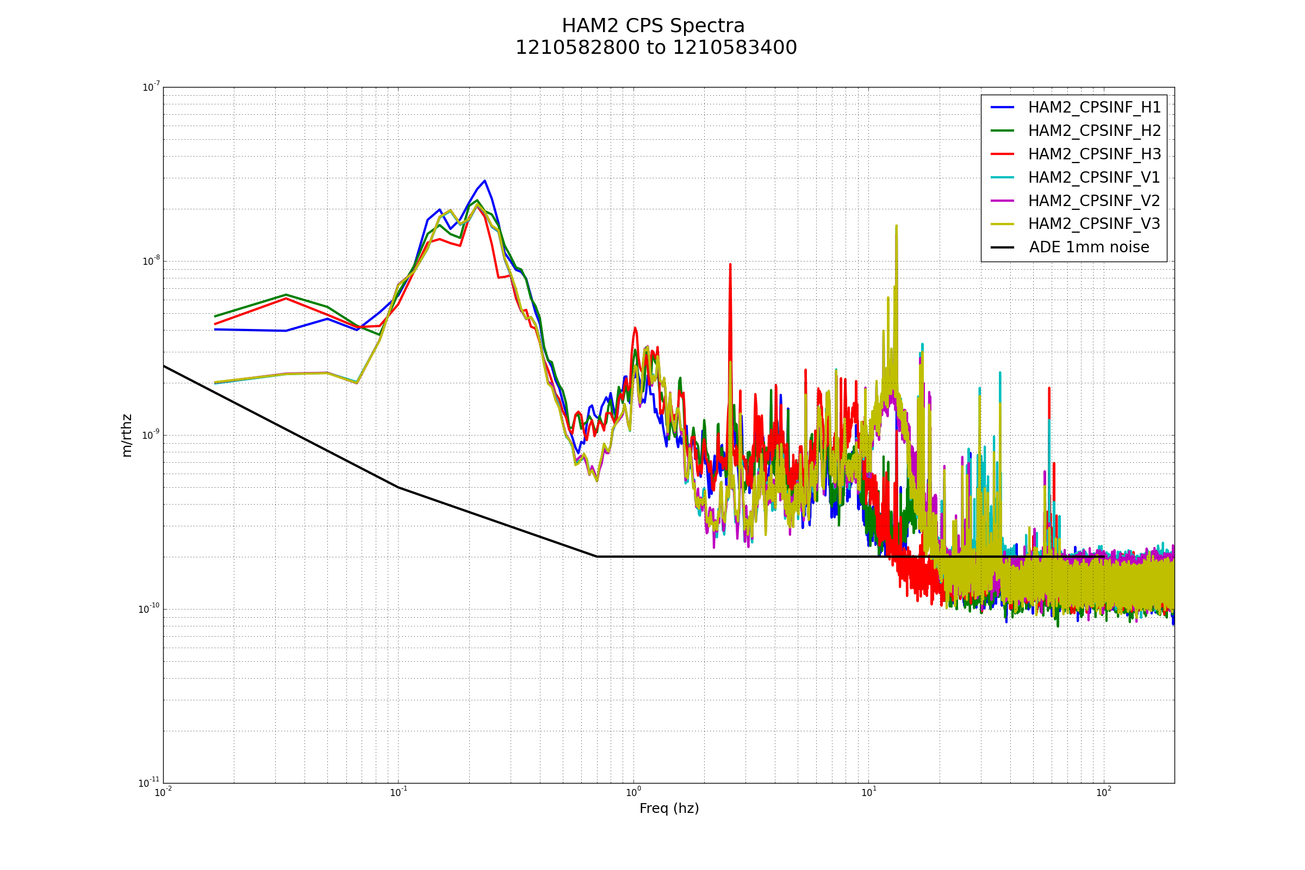
Task: Click the HAM2_CPSINF_V3 legend label
Action: [1094, 223]
